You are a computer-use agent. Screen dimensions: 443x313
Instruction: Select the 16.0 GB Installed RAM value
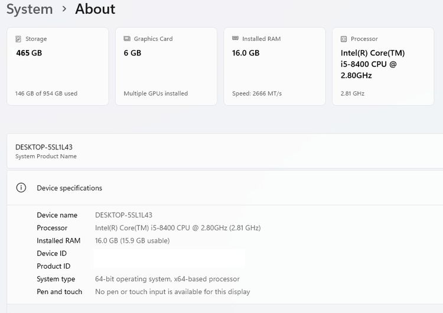[246, 53]
